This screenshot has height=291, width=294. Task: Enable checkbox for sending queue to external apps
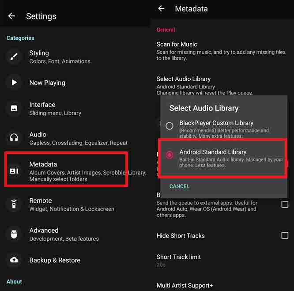tap(285, 204)
